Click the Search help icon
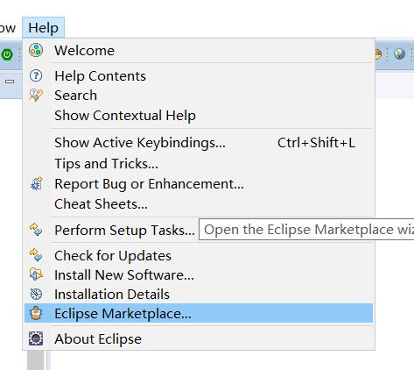414x370 pixels. coord(36,96)
